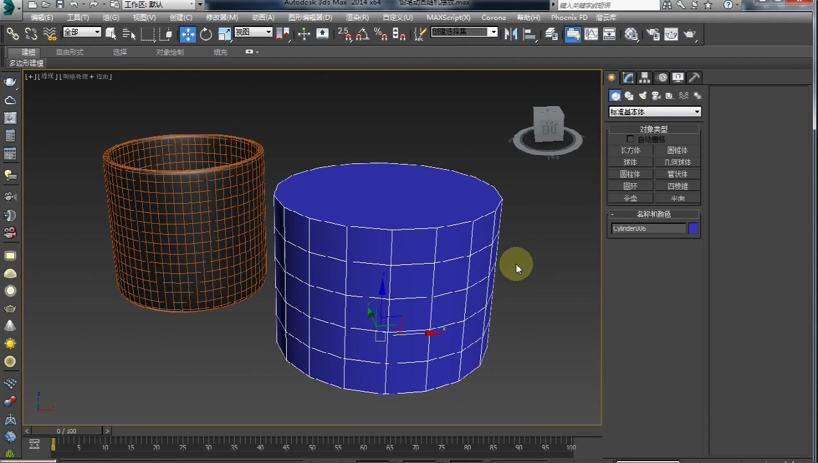This screenshot has height=463, width=818.
Task: Open the 修改器(M) menu
Action: point(221,17)
